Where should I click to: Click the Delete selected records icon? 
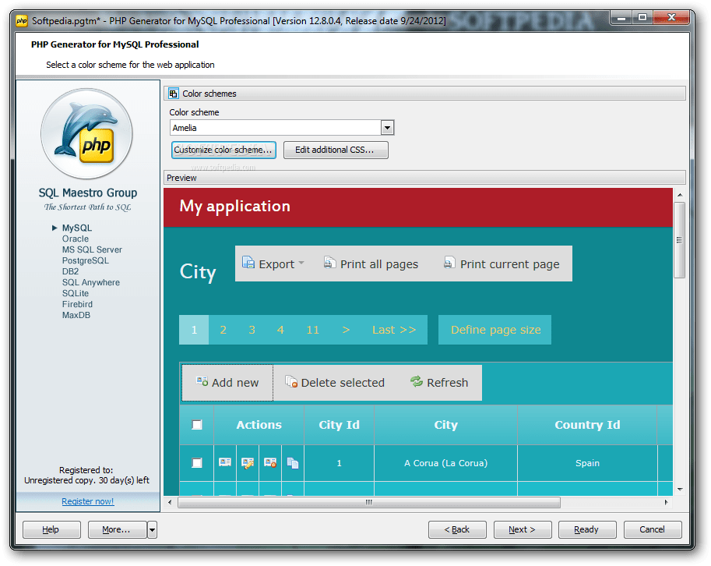tap(291, 382)
